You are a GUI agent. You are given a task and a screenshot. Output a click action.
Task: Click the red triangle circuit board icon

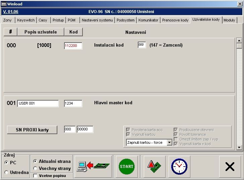(x=154, y=166)
